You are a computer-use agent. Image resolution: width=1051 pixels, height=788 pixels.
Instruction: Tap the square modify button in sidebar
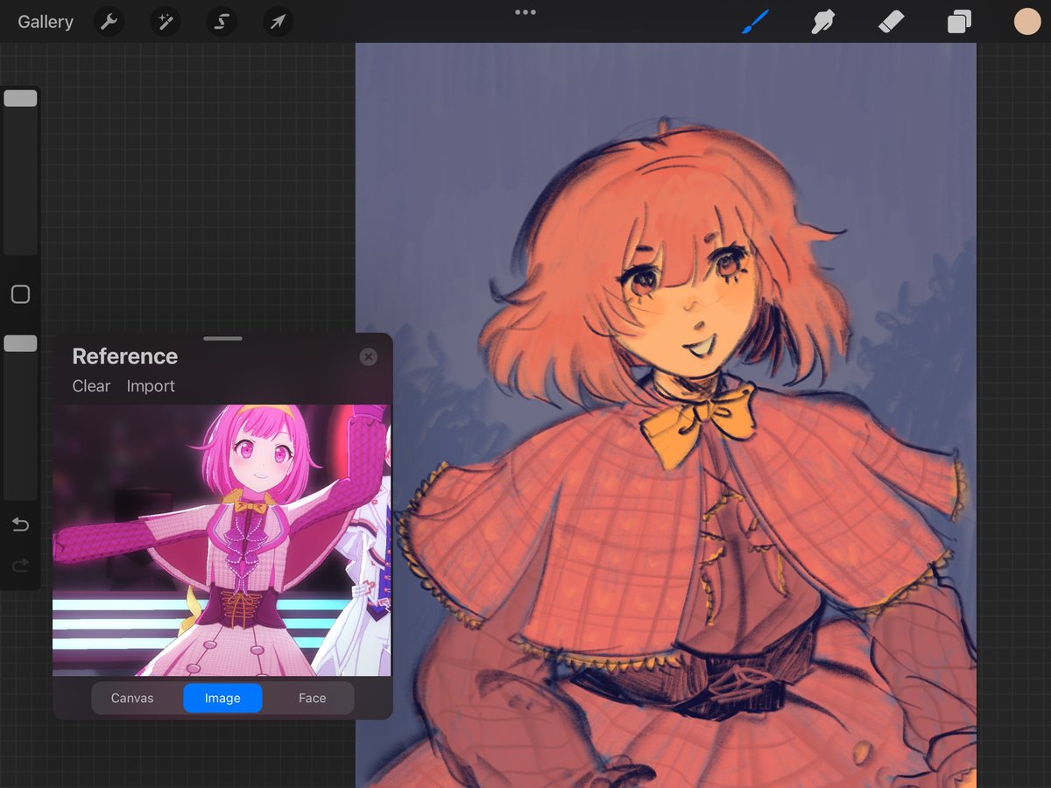(20, 294)
